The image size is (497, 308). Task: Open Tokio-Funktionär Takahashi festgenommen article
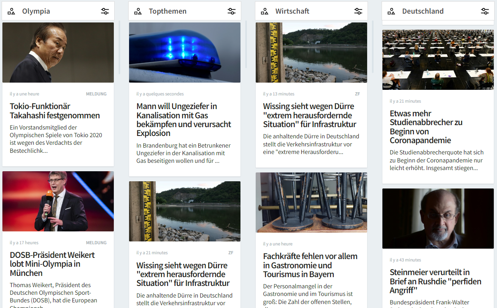55,111
